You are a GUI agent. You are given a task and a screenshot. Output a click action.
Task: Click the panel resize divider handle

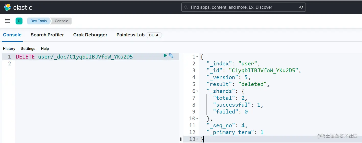181,139
